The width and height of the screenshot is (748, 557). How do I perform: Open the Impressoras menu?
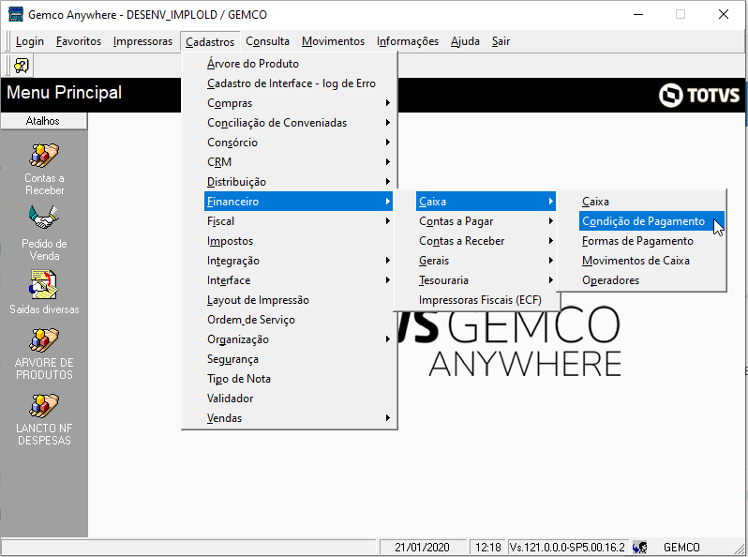142,41
